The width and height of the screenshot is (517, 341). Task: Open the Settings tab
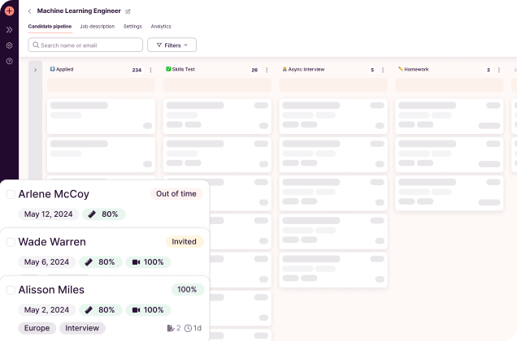(133, 26)
